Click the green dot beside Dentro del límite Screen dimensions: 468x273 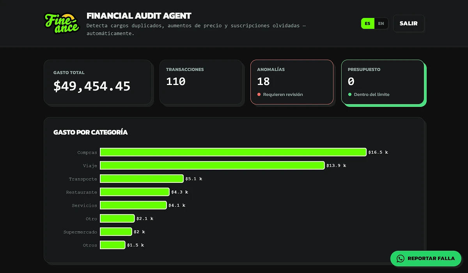click(350, 94)
